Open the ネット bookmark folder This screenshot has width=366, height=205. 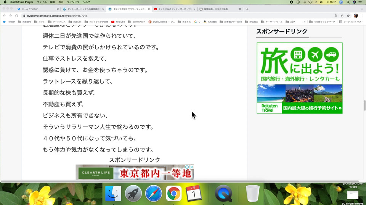[x=39, y=22]
